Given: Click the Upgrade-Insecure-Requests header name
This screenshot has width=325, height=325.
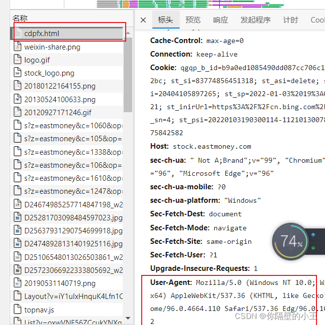Looking at the screenshot, I should [x=200, y=268].
